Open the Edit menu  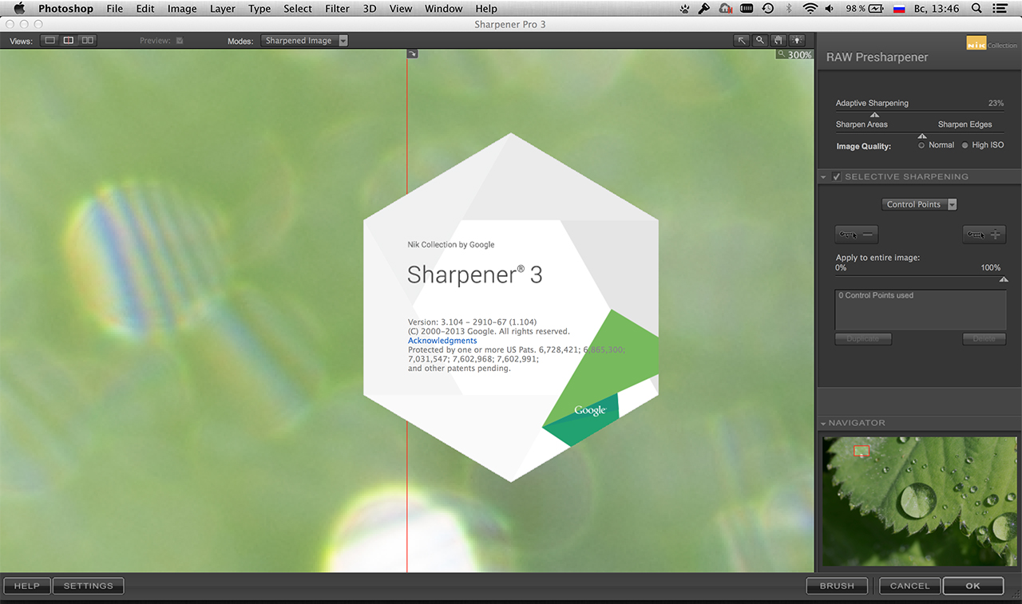[x=145, y=9]
